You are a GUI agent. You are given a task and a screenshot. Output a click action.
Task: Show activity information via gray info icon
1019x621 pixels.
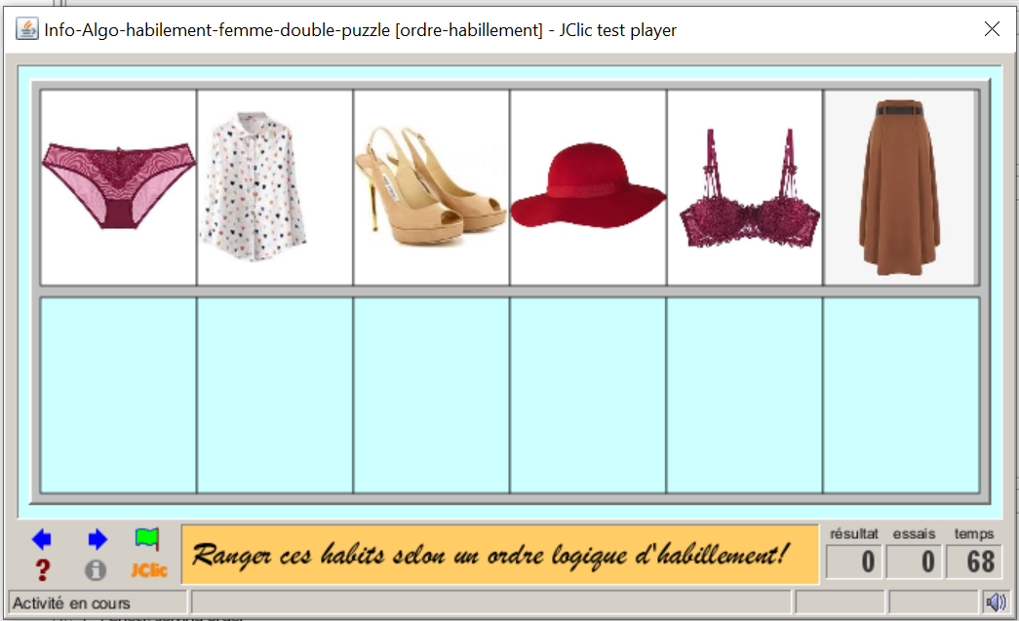click(96, 570)
